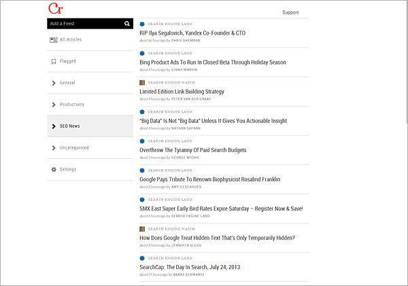Image resolution: width=408 pixels, height=286 pixels.
Task: Open the Support link
Action: pyautogui.click(x=290, y=12)
